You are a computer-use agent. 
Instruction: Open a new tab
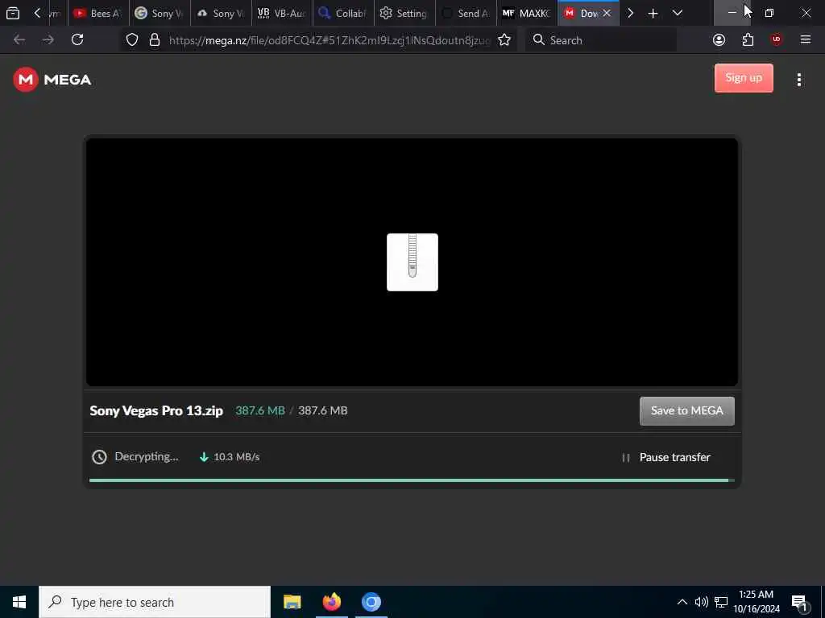click(653, 13)
